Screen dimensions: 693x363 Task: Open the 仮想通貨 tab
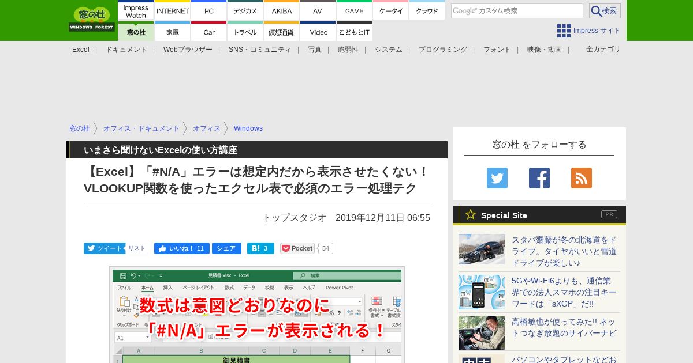click(x=282, y=32)
